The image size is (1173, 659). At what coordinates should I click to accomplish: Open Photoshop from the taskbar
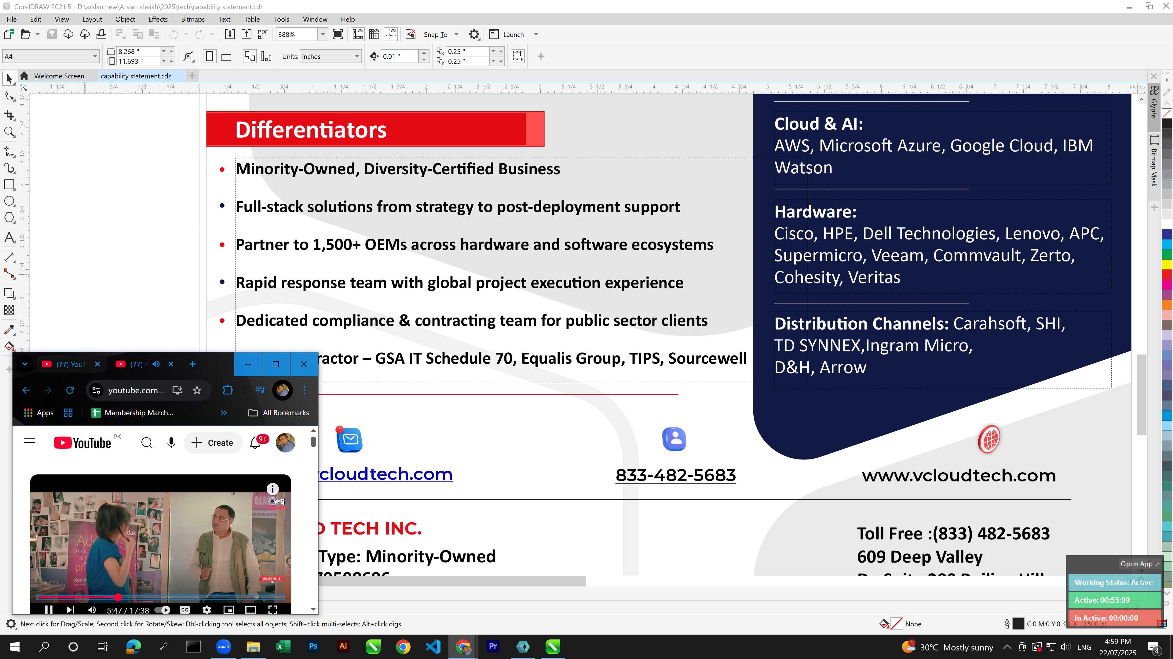click(x=313, y=646)
